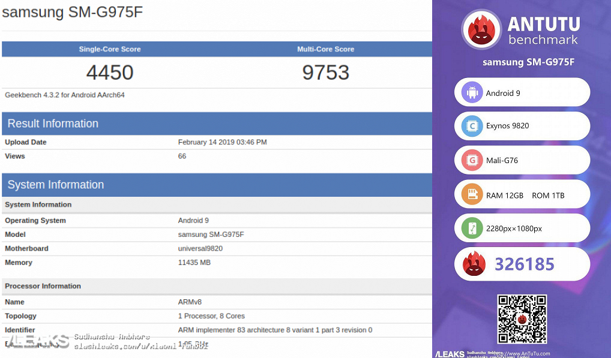Click the AnTuTu score 326185
611x358 pixels.
[525, 264]
